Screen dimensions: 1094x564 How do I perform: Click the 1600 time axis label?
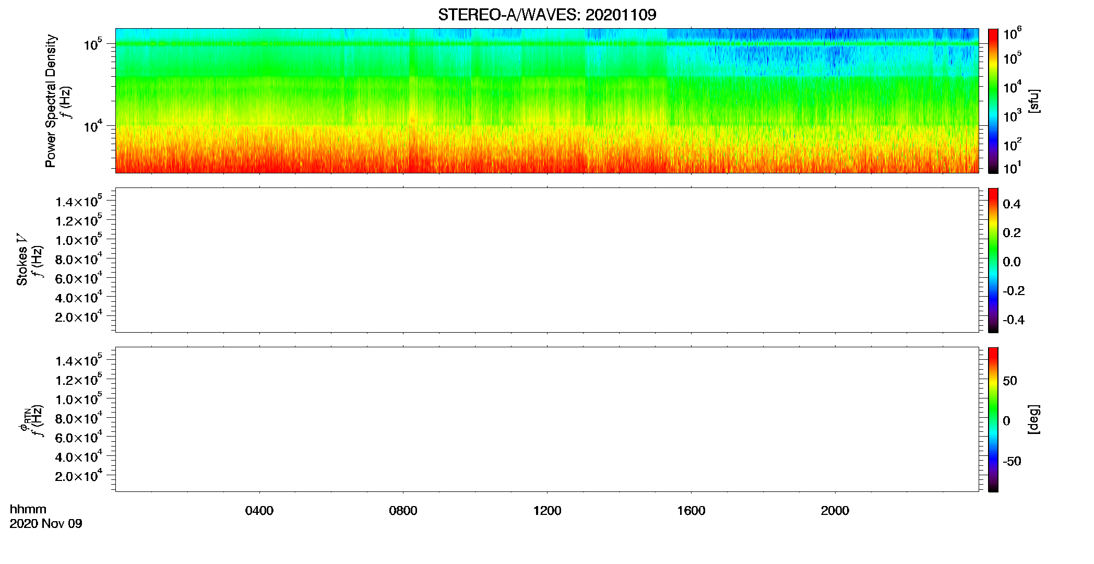[691, 511]
